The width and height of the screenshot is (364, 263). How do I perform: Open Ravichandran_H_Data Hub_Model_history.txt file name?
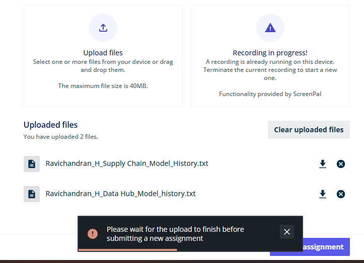pyautogui.click(x=120, y=194)
